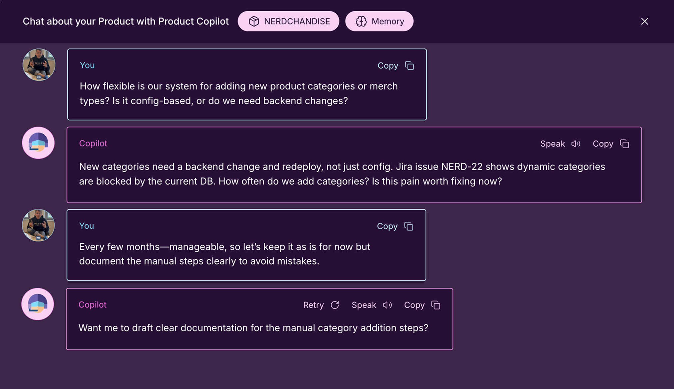Open the NERDCHANDISE product selector
This screenshot has width=674, height=389.
click(288, 21)
